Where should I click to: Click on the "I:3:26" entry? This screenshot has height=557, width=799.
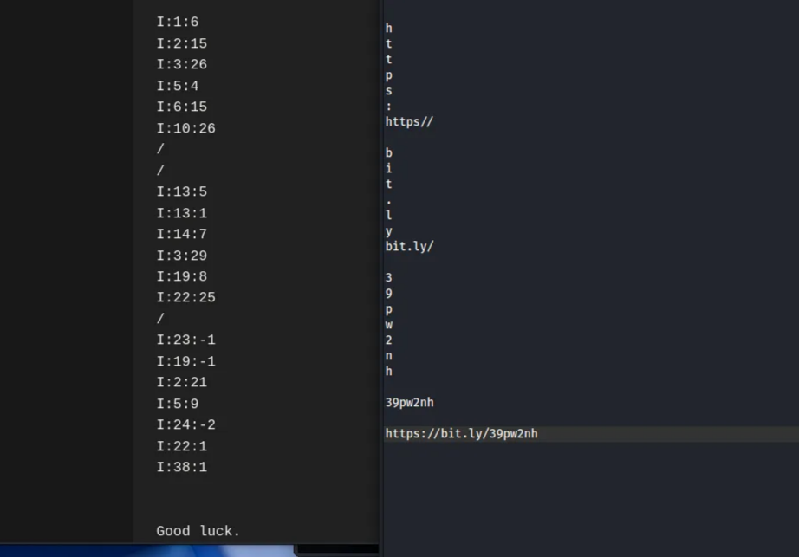pyautogui.click(x=181, y=65)
